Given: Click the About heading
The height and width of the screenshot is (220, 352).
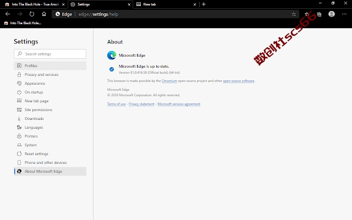Looking at the screenshot, I should coord(115,42).
